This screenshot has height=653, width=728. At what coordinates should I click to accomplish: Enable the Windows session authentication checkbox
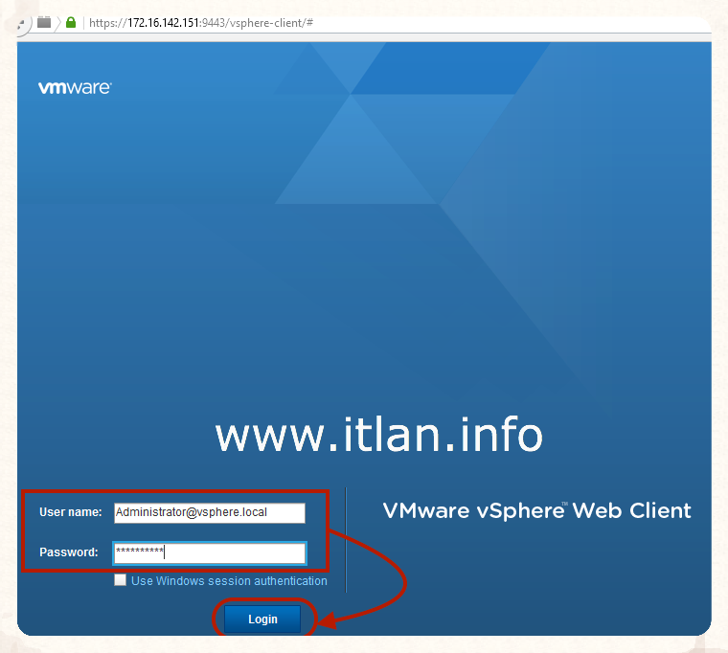pos(120,580)
